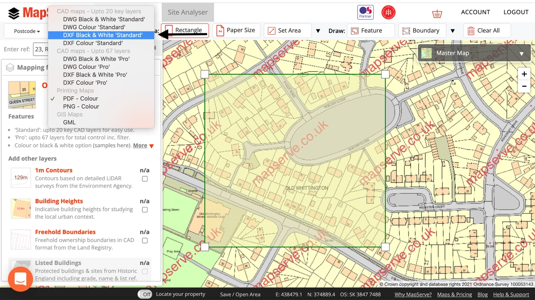Open the orange chat widget

click(21, 279)
